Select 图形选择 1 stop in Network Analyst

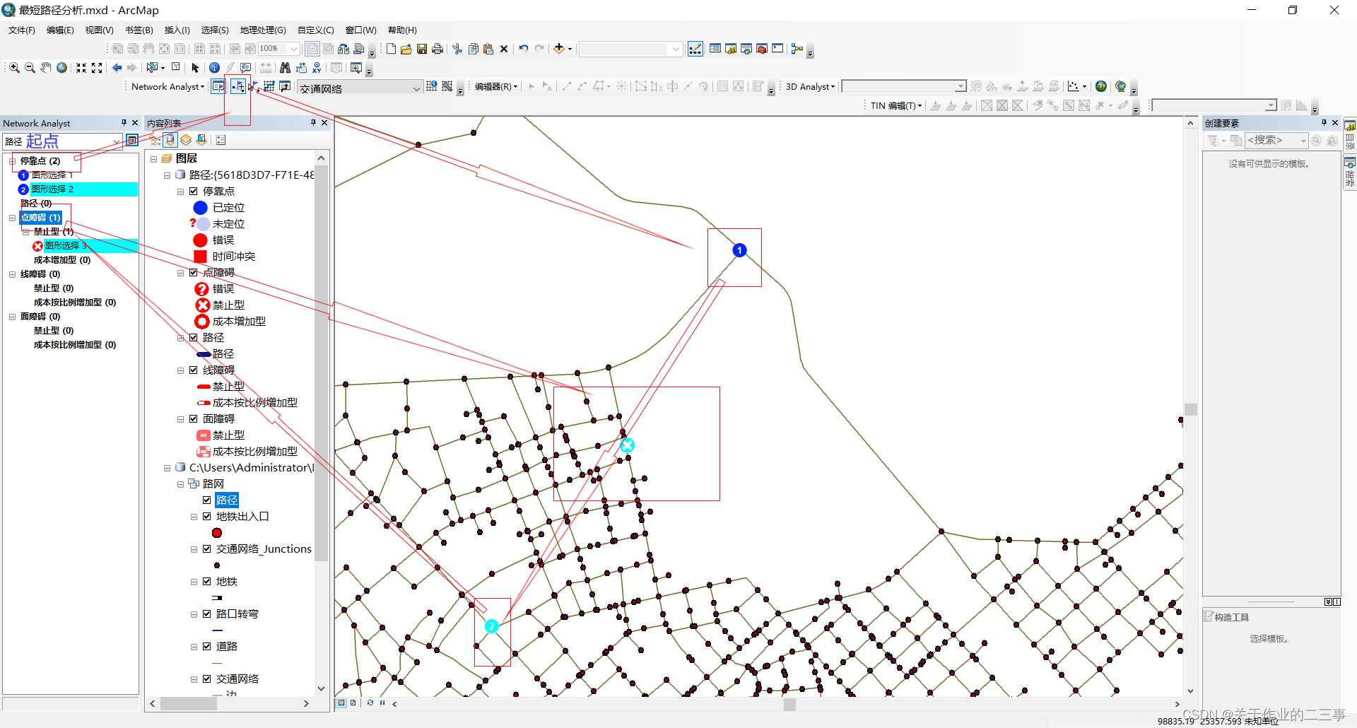coord(52,175)
